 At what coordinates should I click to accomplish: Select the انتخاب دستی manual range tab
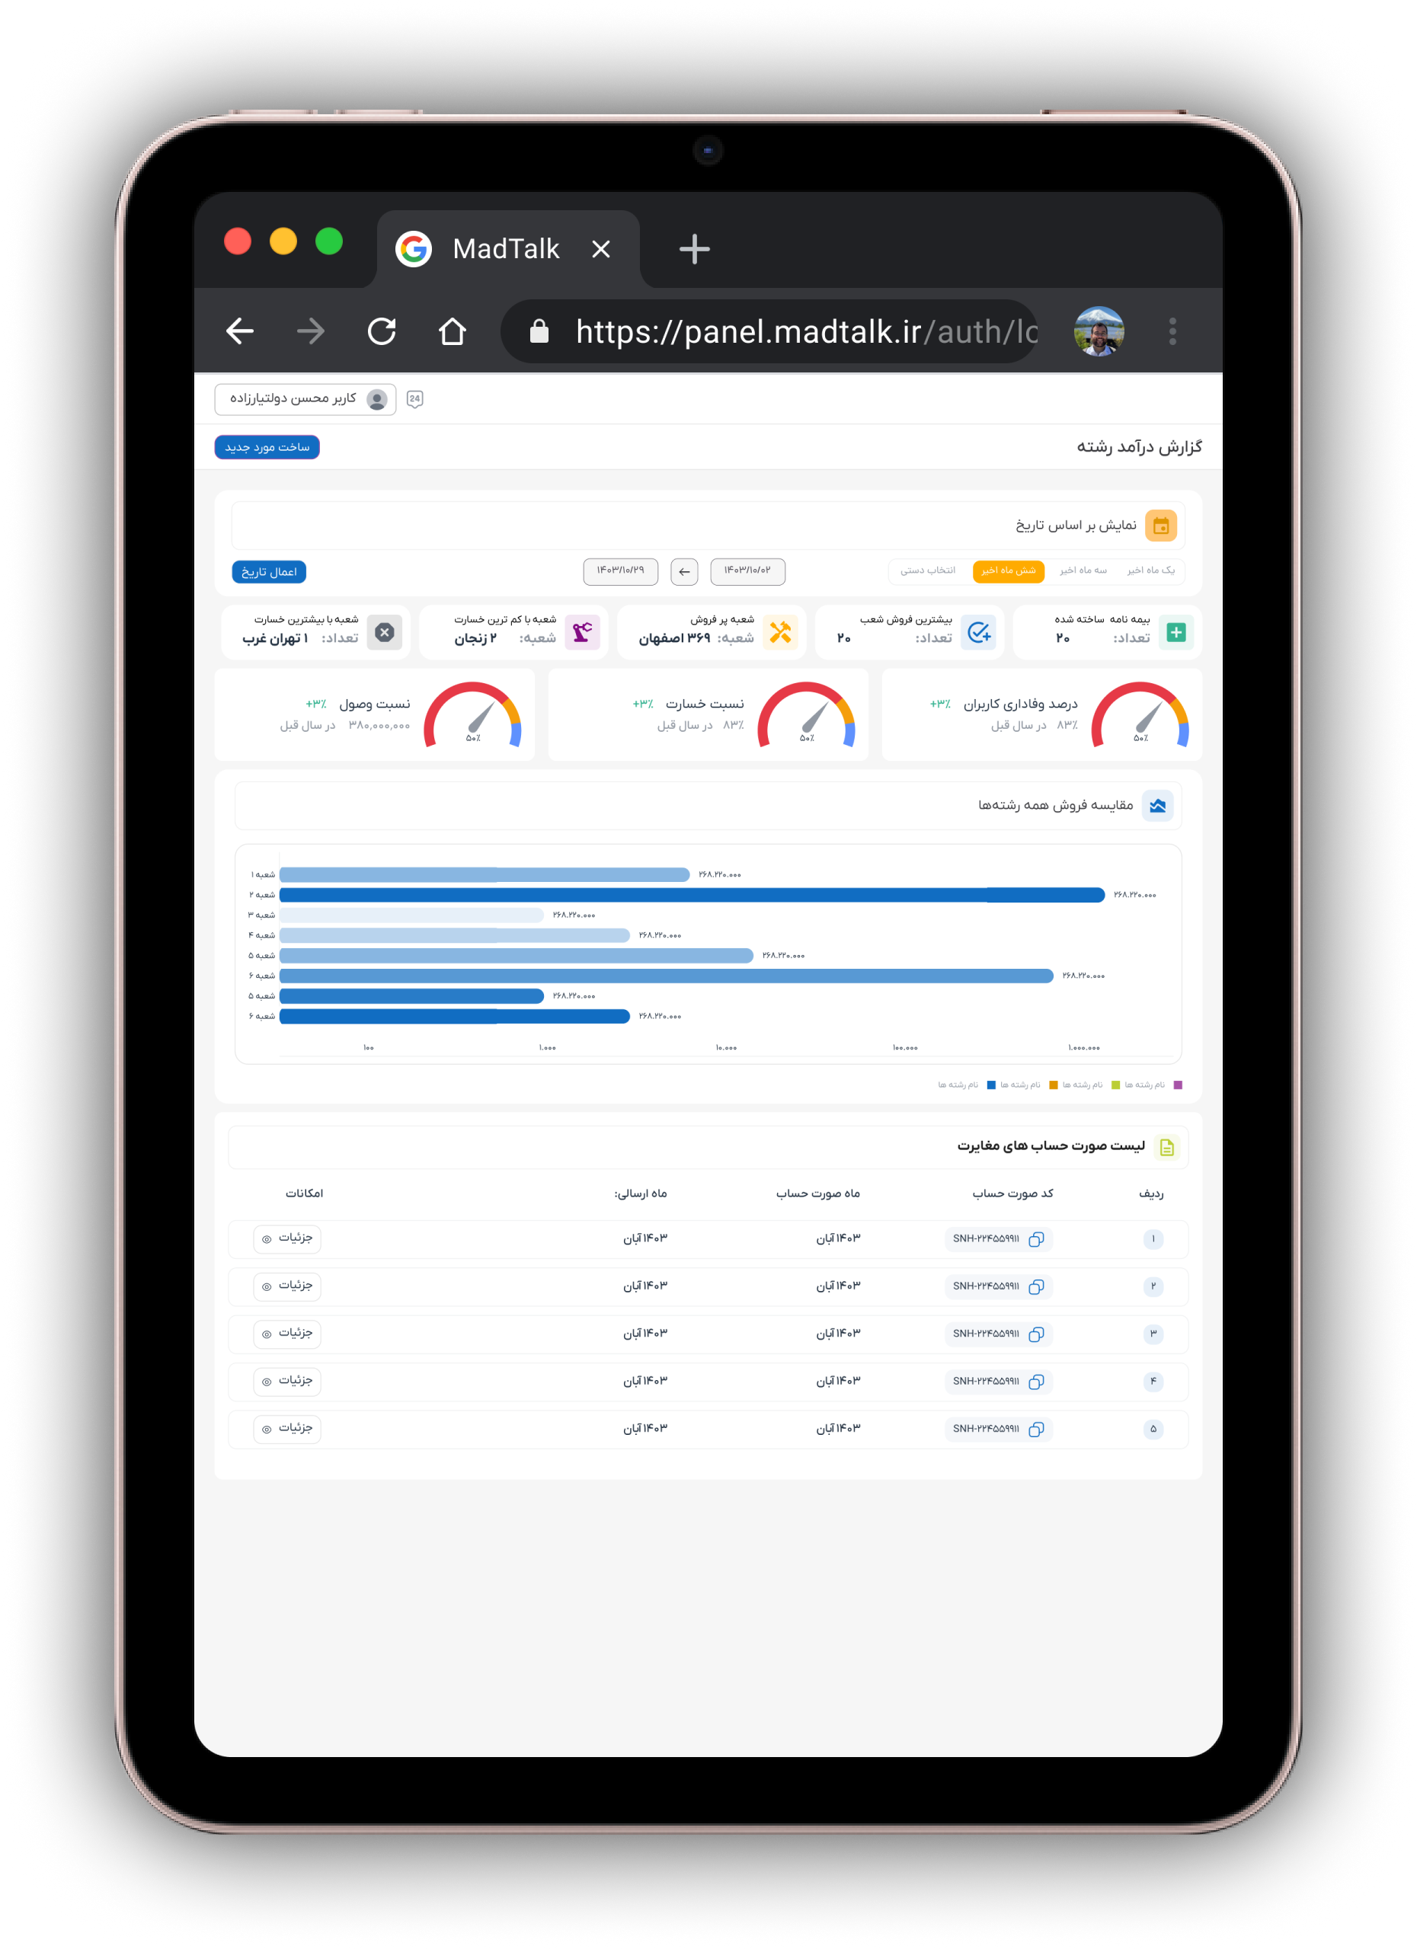pos(927,570)
